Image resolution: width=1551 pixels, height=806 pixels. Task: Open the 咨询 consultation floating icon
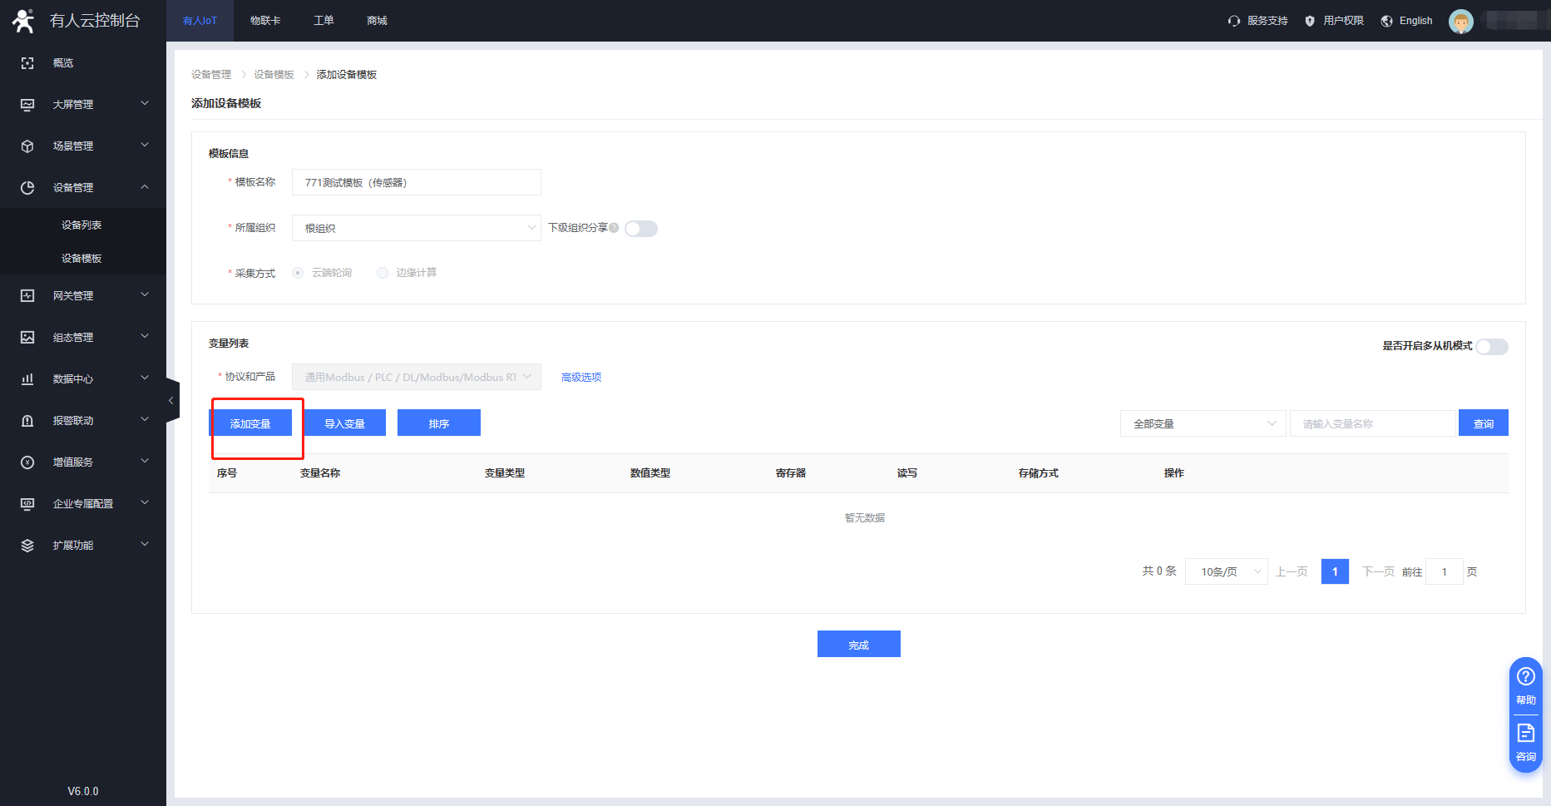(1525, 741)
